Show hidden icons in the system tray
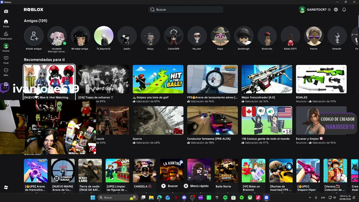 click(x=310, y=198)
